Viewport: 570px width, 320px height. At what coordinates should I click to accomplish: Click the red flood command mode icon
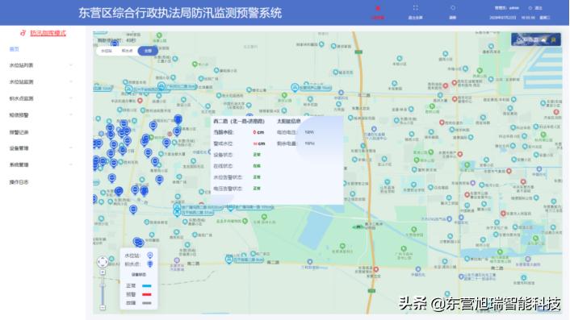(x=23, y=33)
